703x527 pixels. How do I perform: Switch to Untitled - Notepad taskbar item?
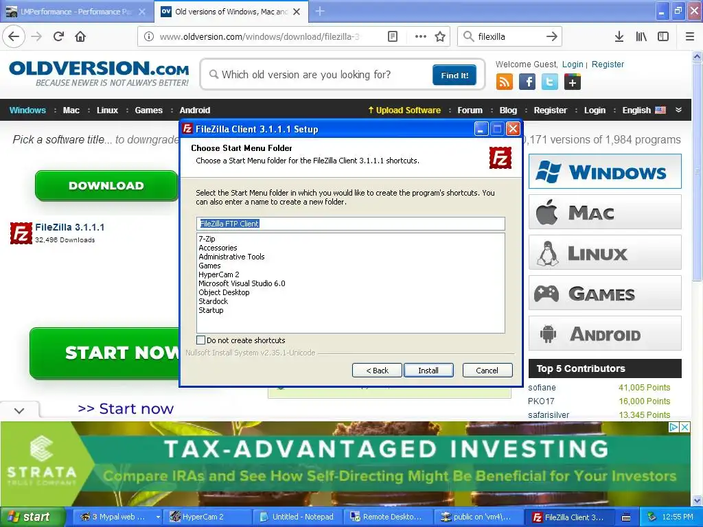click(x=298, y=517)
